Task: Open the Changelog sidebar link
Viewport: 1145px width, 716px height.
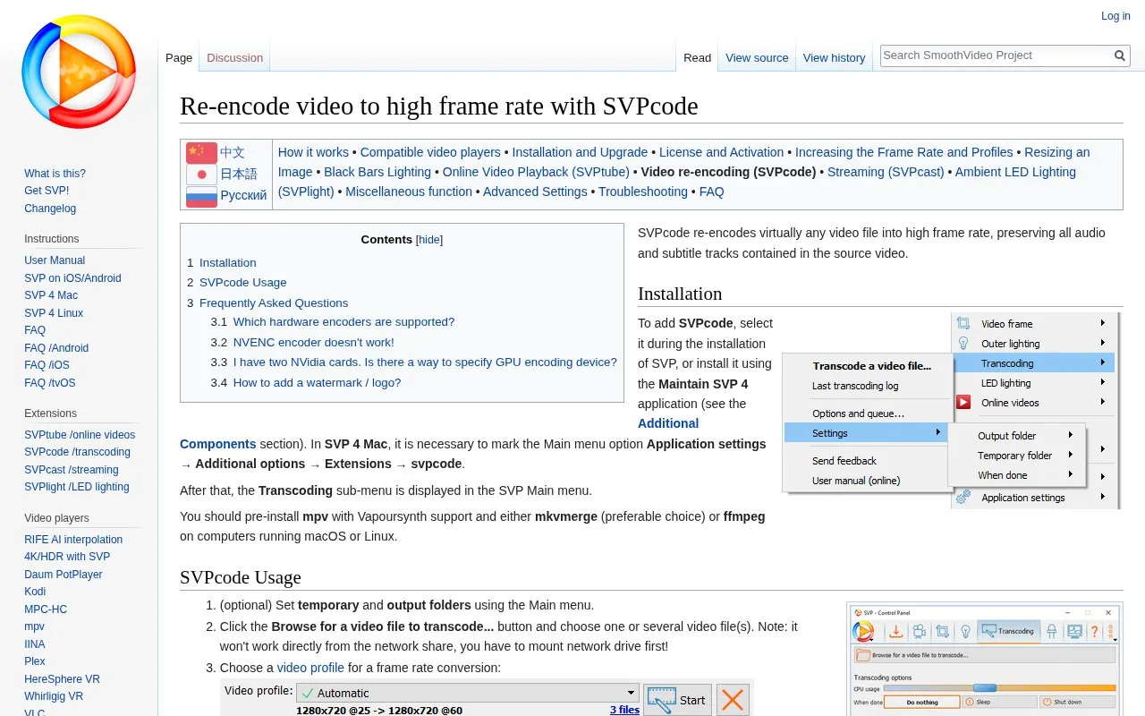Action: (50, 209)
